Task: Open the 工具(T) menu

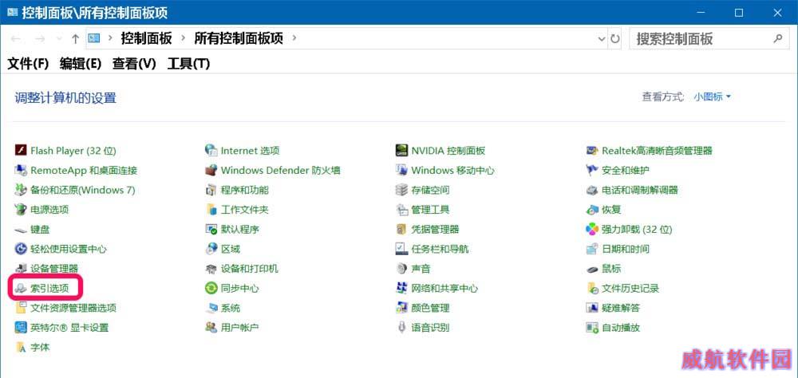Action: point(188,64)
